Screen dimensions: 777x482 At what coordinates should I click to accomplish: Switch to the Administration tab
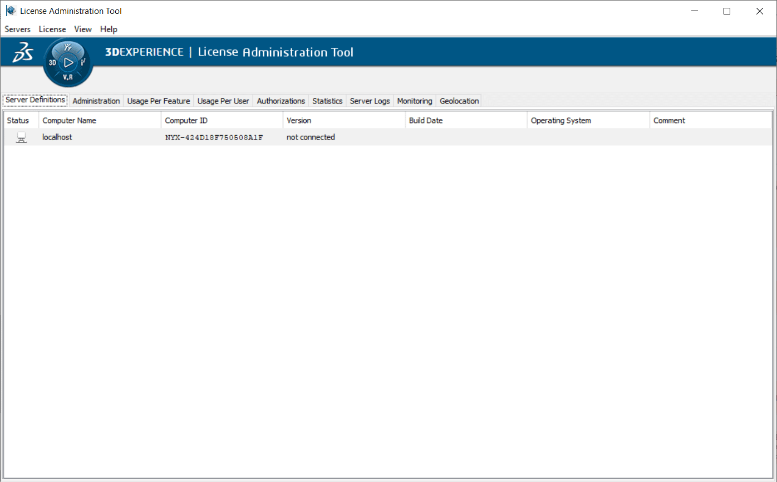(x=96, y=101)
